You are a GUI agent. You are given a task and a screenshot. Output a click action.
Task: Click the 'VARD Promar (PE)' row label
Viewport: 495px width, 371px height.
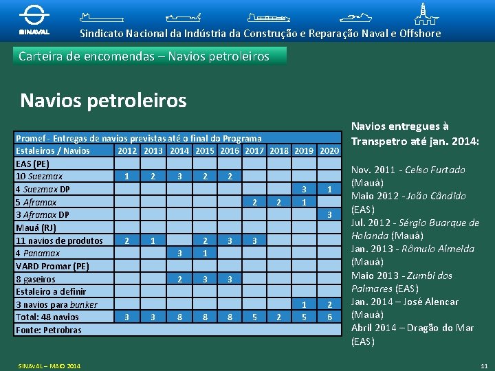tap(64, 266)
